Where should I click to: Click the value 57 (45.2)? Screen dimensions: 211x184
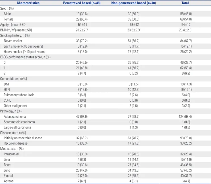186,170
